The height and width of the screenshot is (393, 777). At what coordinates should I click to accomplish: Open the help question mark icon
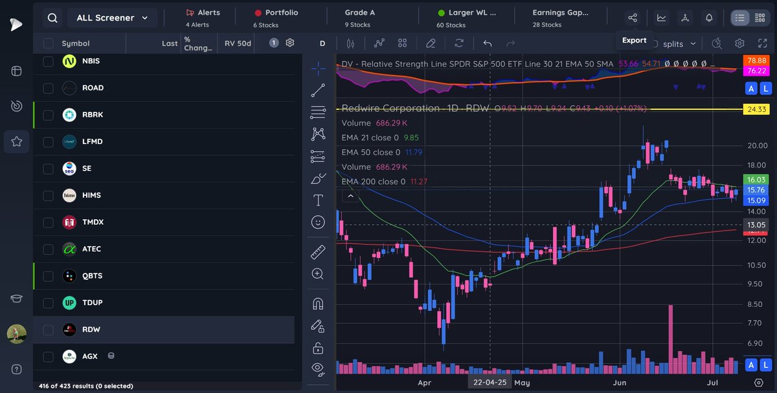tap(16, 369)
